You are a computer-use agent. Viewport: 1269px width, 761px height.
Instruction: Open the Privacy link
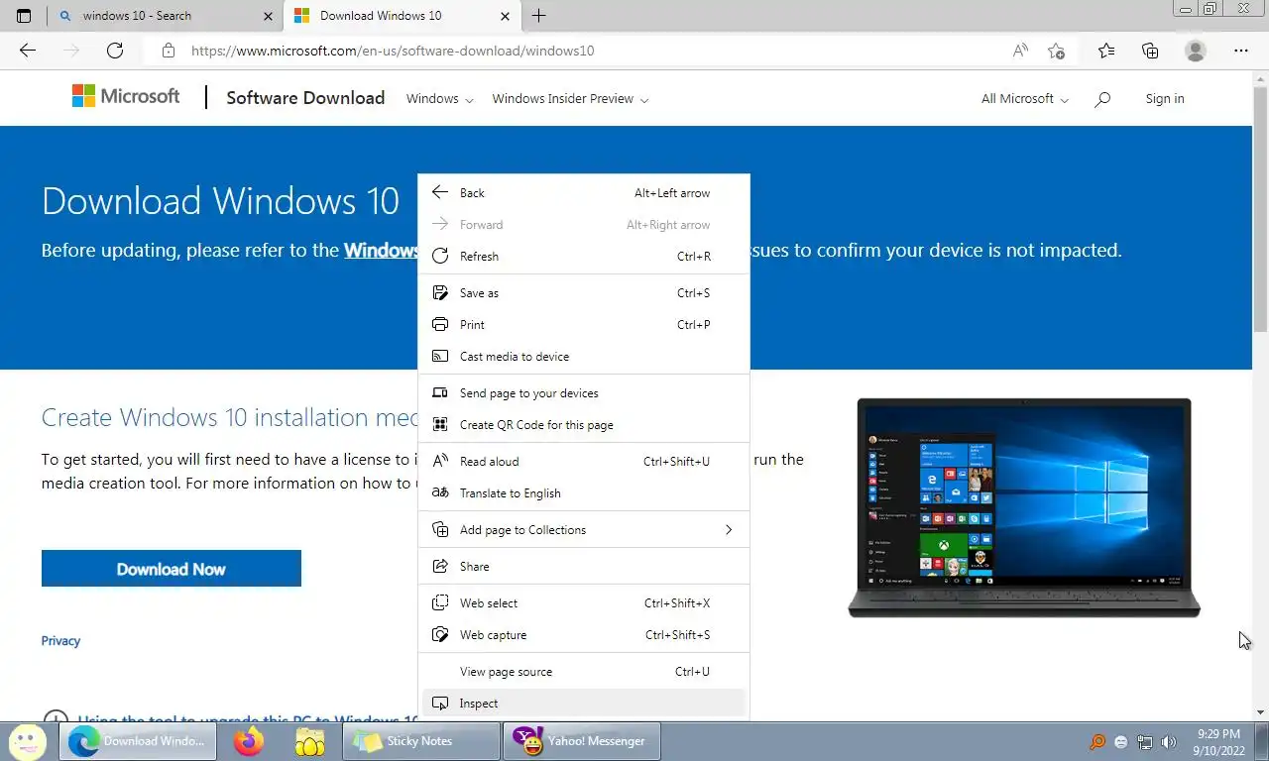(x=60, y=641)
